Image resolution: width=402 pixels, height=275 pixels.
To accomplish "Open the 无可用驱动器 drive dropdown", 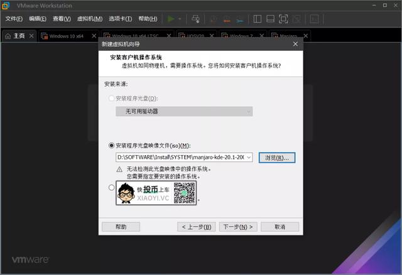I will (x=184, y=112).
